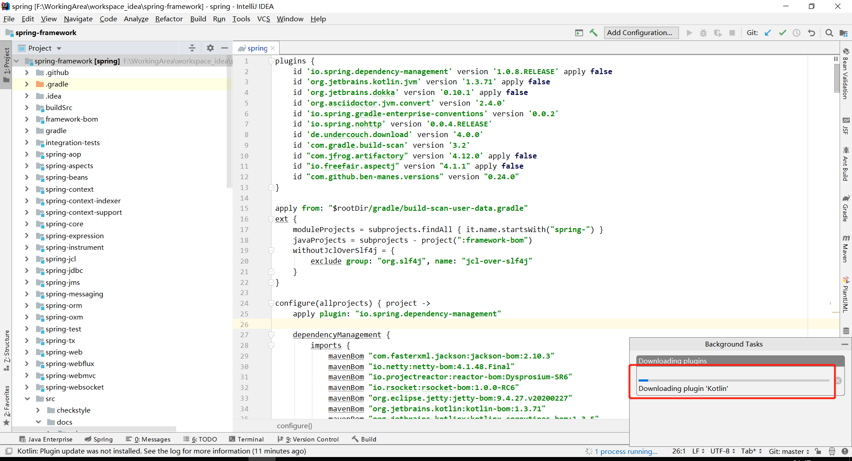Open the Gradle side tool window
The width and height of the screenshot is (852, 461).
(846, 209)
